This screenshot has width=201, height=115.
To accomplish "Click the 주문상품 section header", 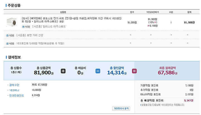I will 14,5.
